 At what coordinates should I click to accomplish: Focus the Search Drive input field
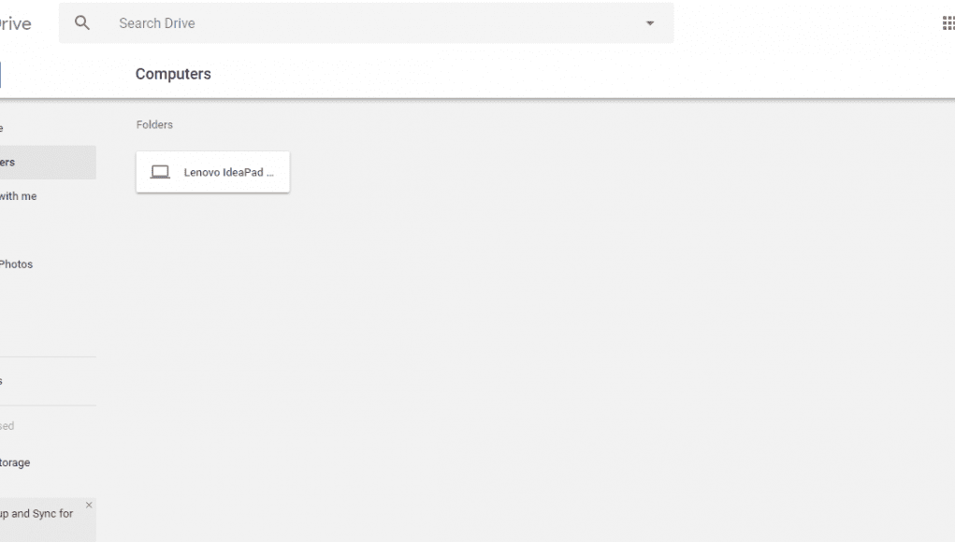[x=367, y=23]
